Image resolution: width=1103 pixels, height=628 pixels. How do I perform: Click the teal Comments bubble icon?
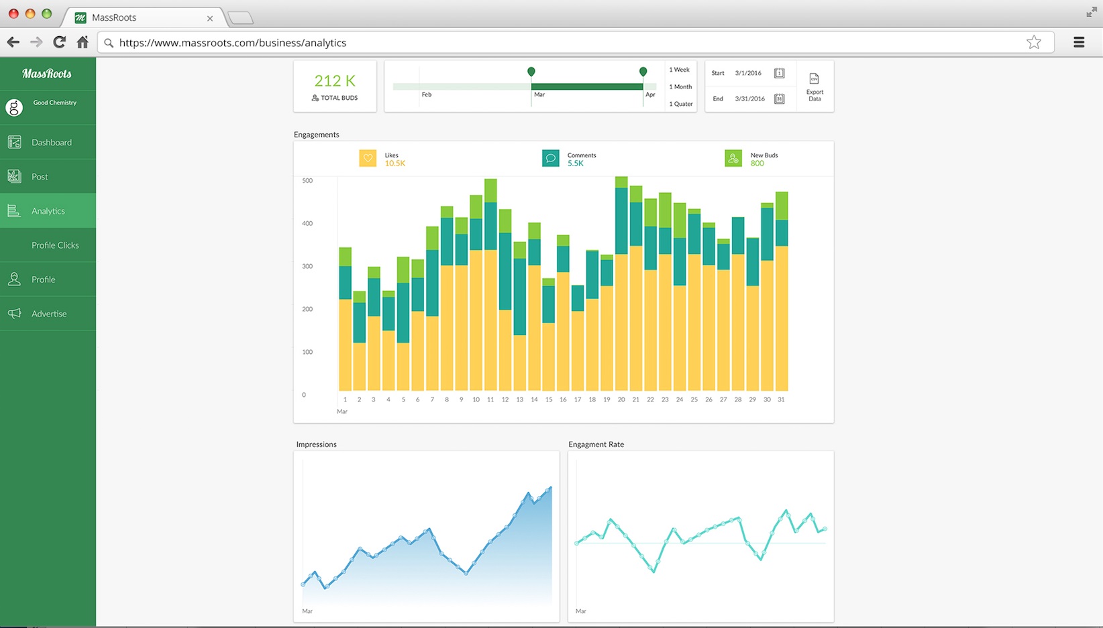[550, 158]
